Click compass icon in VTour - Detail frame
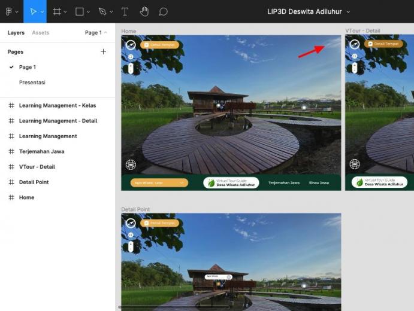414x311 pixels. [355, 44]
